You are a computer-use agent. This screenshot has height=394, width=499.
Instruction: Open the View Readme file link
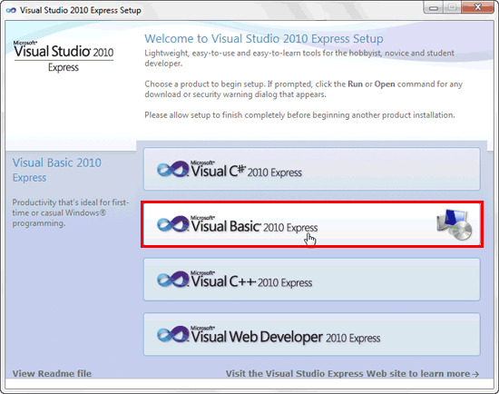click(x=52, y=373)
